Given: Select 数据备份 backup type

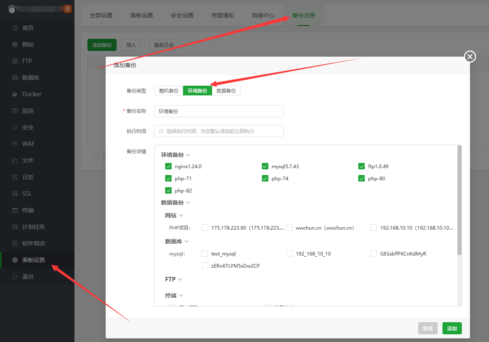Looking at the screenshot, I should pyautogui.click(x=226, y=91).
